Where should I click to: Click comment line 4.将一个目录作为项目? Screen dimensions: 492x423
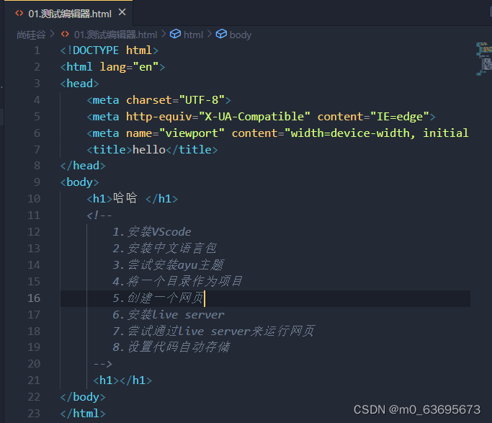[178, 281]
